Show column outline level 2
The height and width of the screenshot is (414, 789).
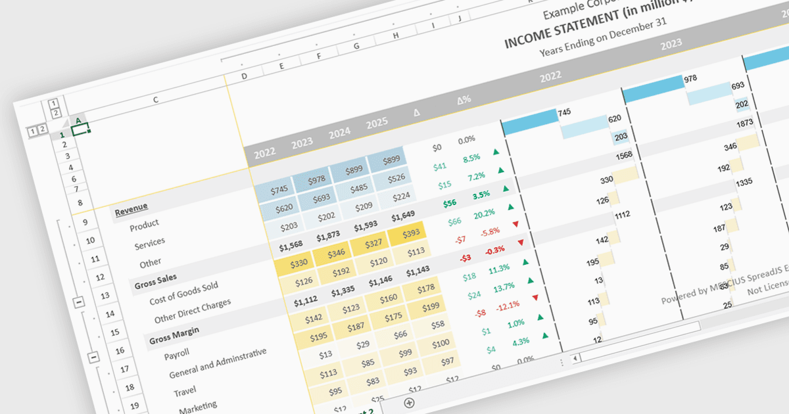56,113
